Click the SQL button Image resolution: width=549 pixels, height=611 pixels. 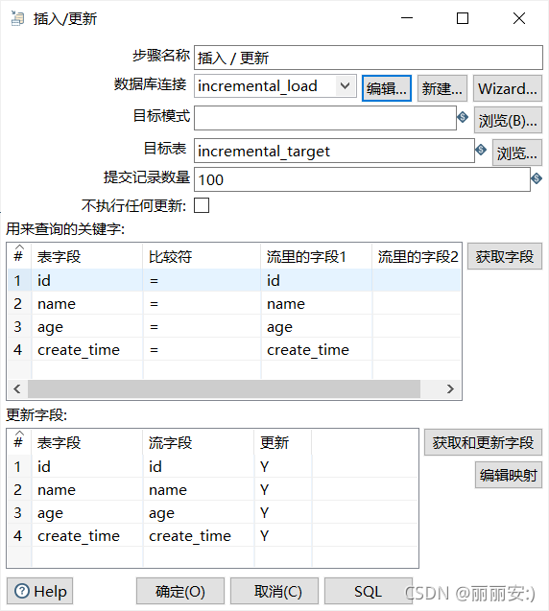[369, 591]
